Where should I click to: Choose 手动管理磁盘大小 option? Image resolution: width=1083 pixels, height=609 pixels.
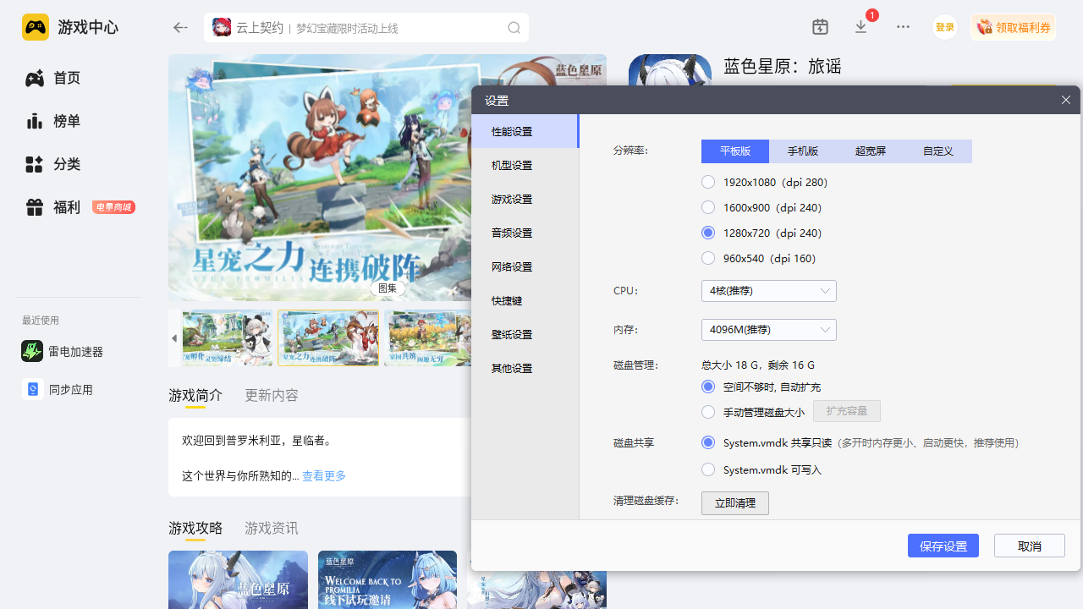[x=709, y=412]
